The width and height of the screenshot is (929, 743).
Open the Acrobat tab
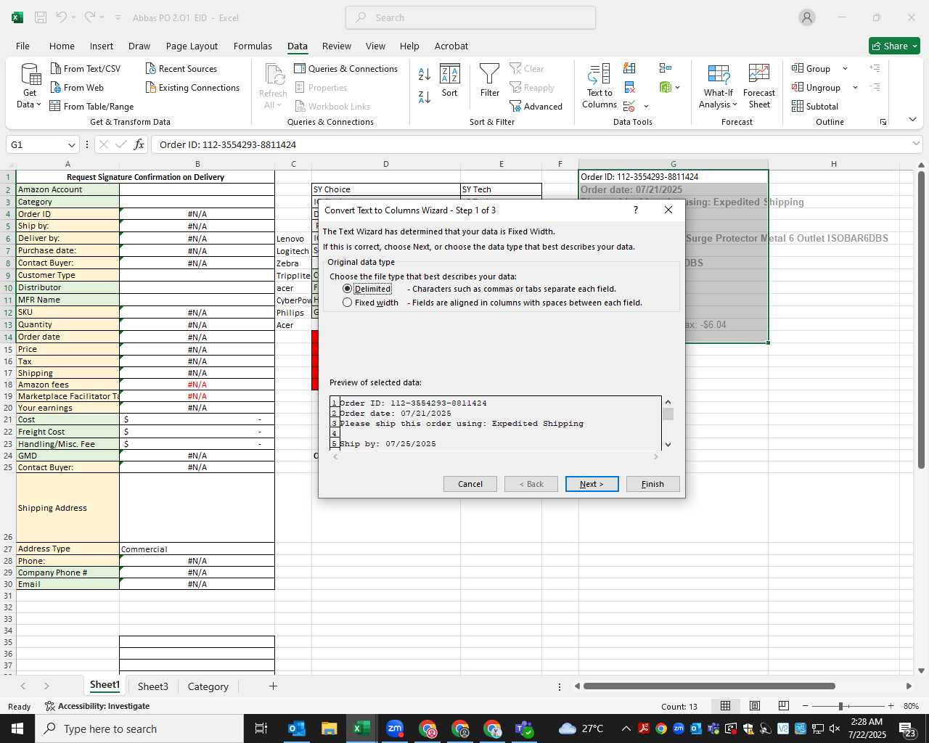(x=451, y=46)
